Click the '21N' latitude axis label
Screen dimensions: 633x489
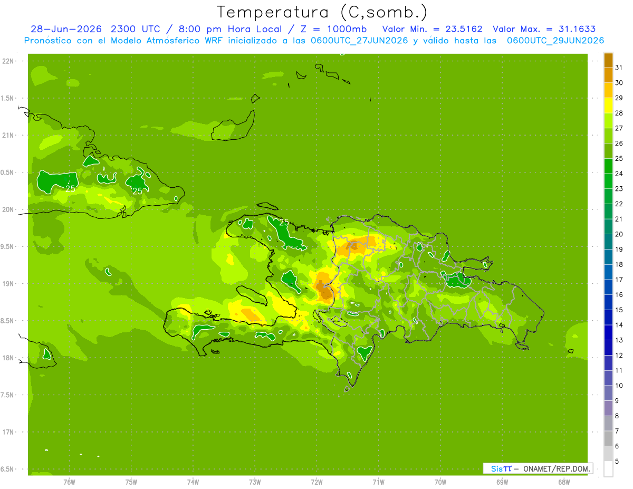(8, 135)
